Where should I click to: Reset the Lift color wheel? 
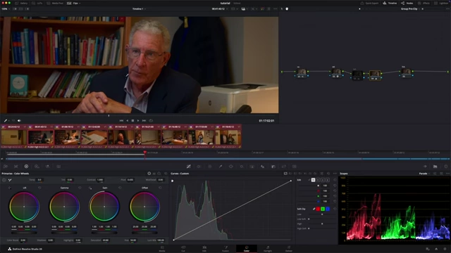point(39,188)
